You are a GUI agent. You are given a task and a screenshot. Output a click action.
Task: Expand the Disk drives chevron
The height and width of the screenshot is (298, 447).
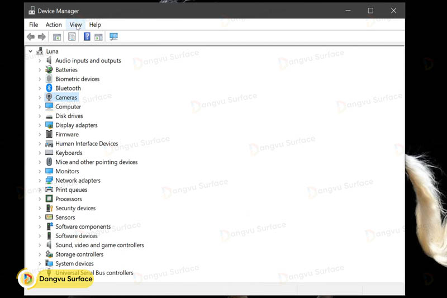pyautogui.click(x=40, y=116)
